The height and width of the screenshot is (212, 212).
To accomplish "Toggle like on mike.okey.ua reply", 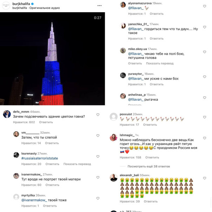I will [x=205, y=52].
